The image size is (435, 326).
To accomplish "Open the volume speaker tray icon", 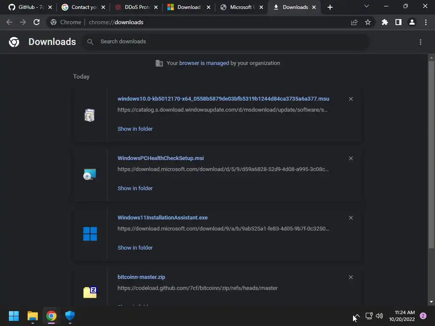I will pos(379,316).
